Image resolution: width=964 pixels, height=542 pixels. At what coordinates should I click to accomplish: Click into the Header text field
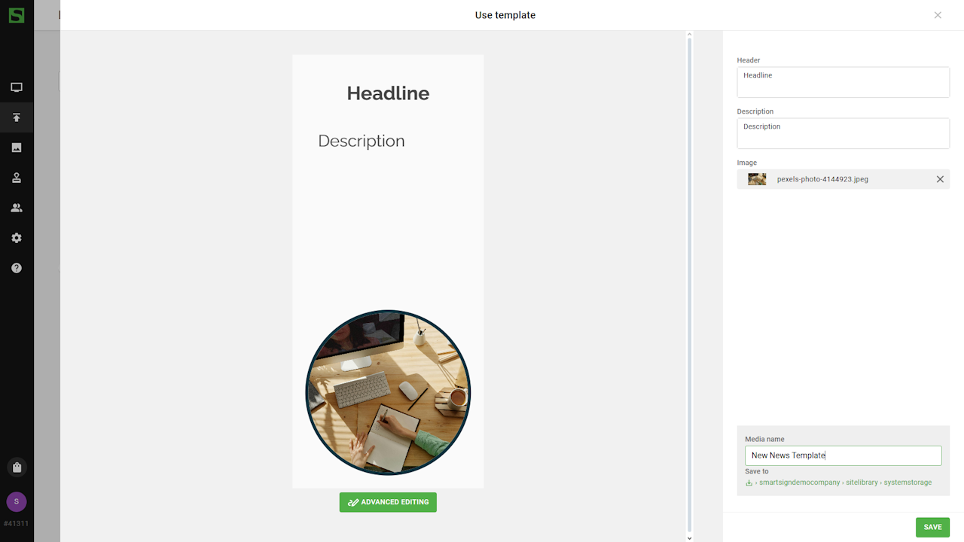click(x=843, y=82)
